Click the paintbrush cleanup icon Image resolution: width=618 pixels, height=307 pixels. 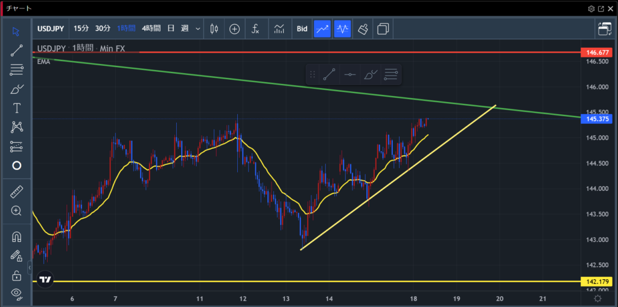pyautogui.click(x=363, y=29)
